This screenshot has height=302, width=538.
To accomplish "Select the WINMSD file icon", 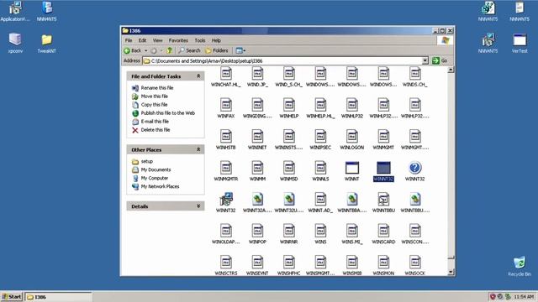I will [289, 168].
